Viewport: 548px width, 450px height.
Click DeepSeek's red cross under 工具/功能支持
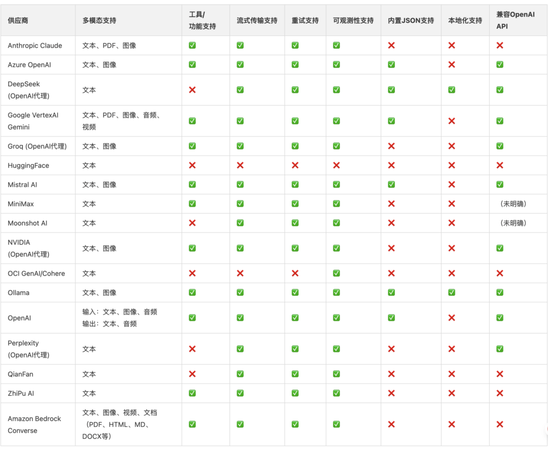(192, 90)
